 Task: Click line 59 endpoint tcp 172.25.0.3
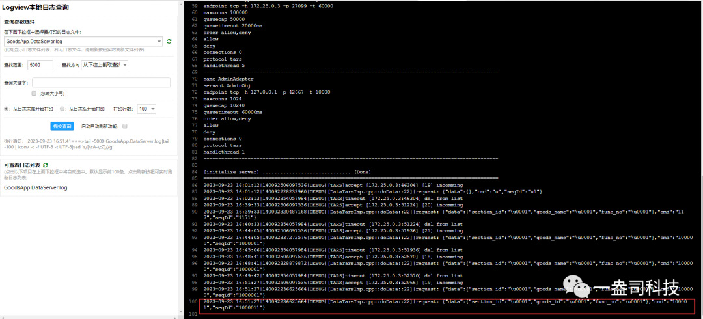pos(268,5)
